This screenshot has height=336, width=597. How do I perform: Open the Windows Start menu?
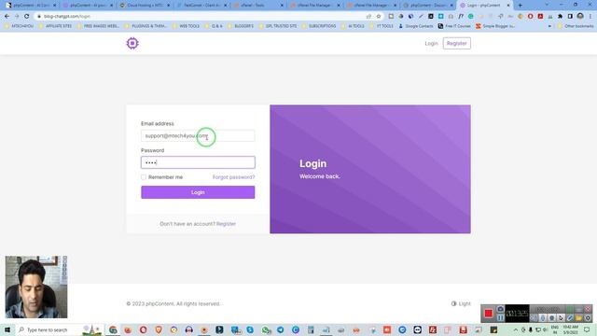pyautogui.click(x=7, y=329)
